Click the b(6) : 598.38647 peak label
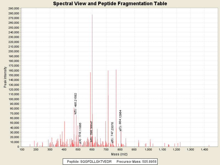Viewport: 220px width, 165px height. pos(92,131)
